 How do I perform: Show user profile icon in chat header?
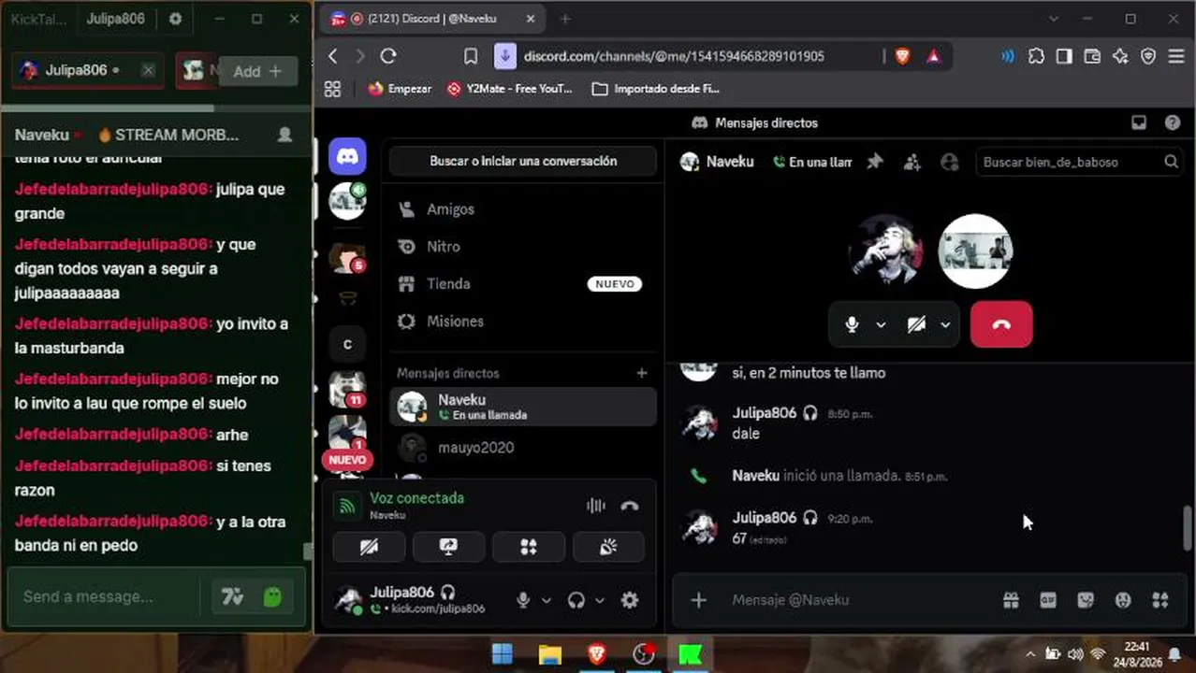pos(950,162)
